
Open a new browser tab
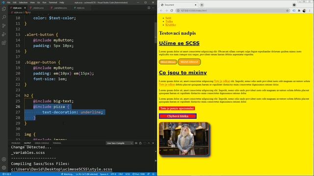(202, 5)
